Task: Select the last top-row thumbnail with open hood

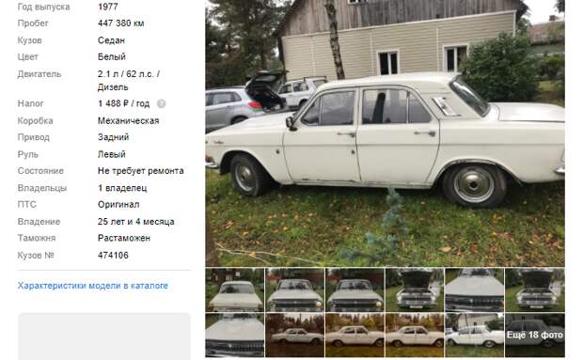Action: coord(535,290)
